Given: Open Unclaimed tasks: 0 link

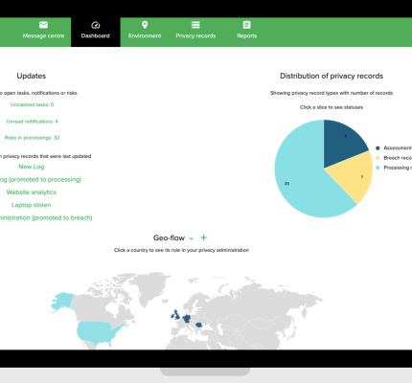Looking at the screenshot, I should (x=32, y=104).
